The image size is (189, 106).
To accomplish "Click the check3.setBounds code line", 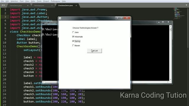I will [x=54, y=94].
